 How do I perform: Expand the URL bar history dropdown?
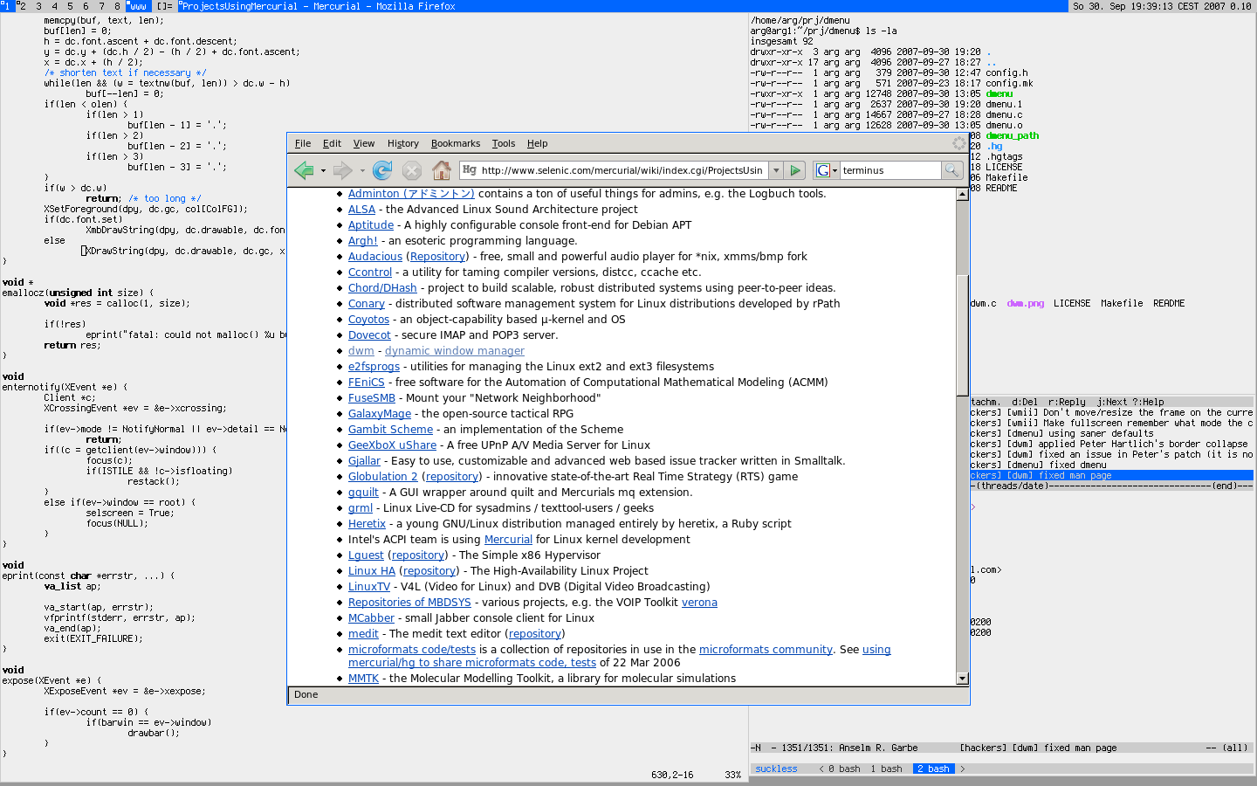pos(775,170)
